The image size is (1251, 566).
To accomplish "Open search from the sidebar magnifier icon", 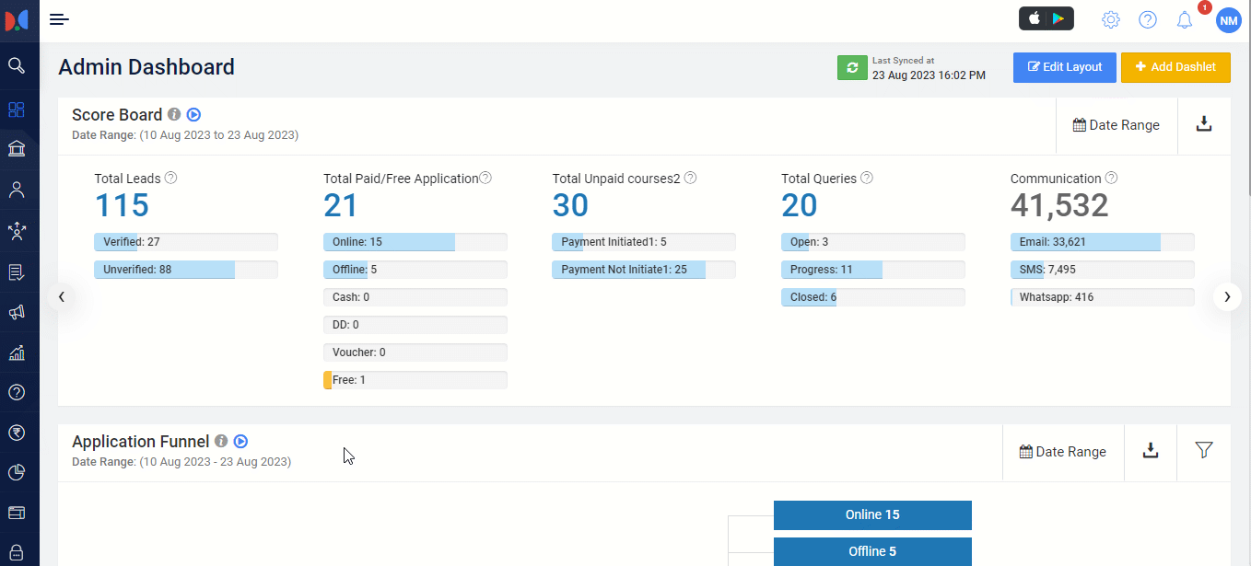I will pyautogui.click(x=16, y=65).
